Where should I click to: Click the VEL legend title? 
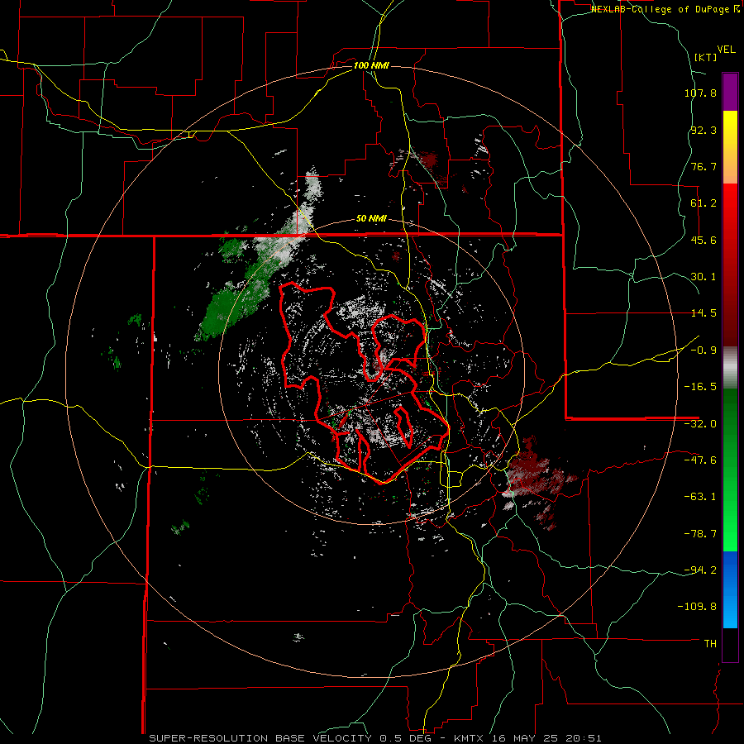click(726, 50)
